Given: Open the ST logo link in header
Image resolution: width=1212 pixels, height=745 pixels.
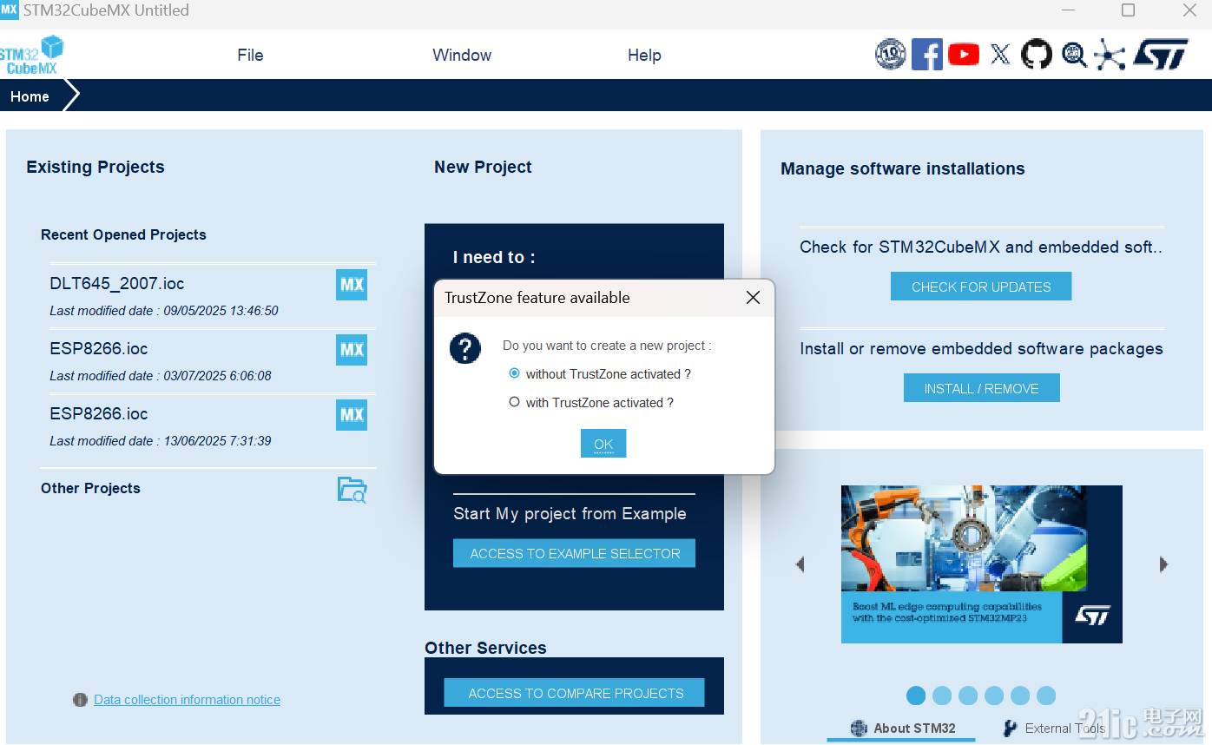Looking at the screenshot, I should (1161, 55).
